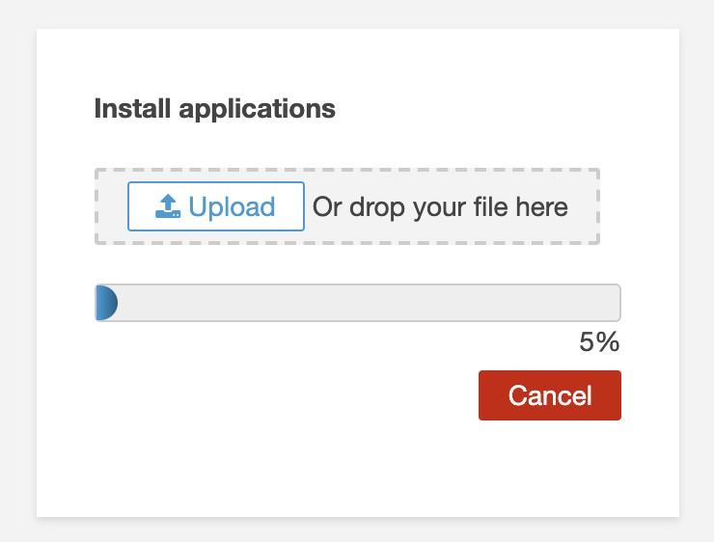
Task: Click the "Install applications" heading
Action: 214,109
